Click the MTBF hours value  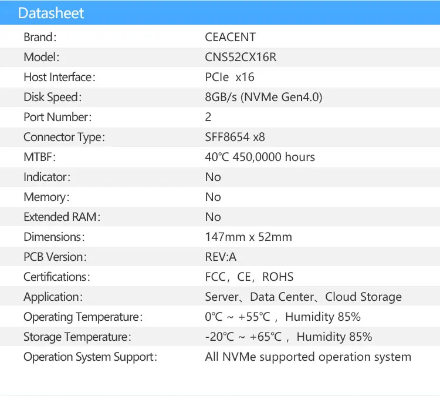[x=260, y=157]
